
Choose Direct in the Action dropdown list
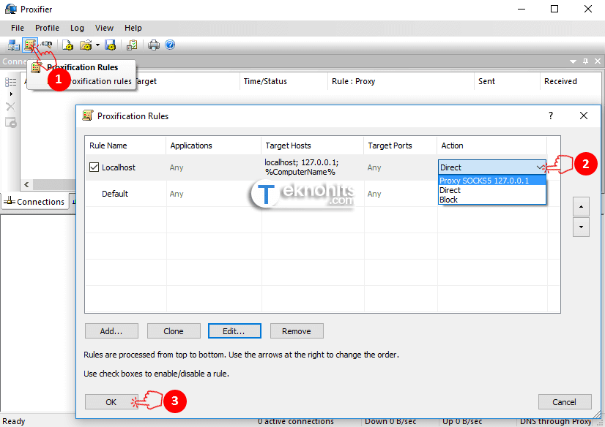click(492, 190)
